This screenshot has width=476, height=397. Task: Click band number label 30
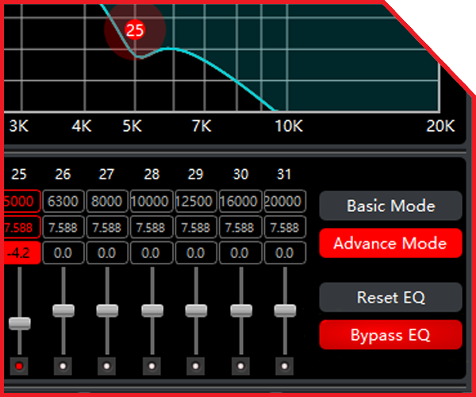240,175
